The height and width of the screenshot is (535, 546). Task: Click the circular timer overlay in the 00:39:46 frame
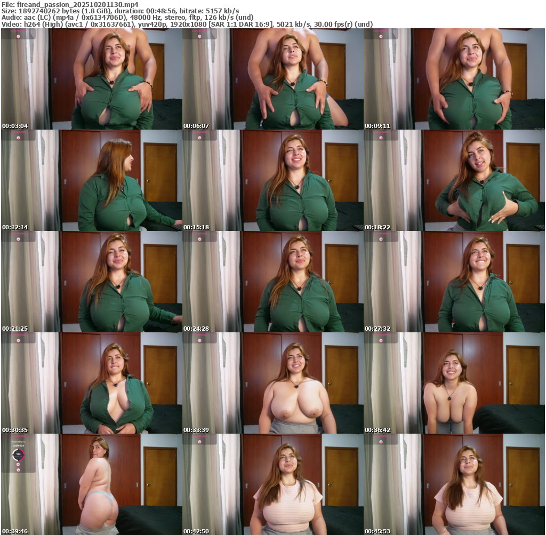tap(18, 455)
